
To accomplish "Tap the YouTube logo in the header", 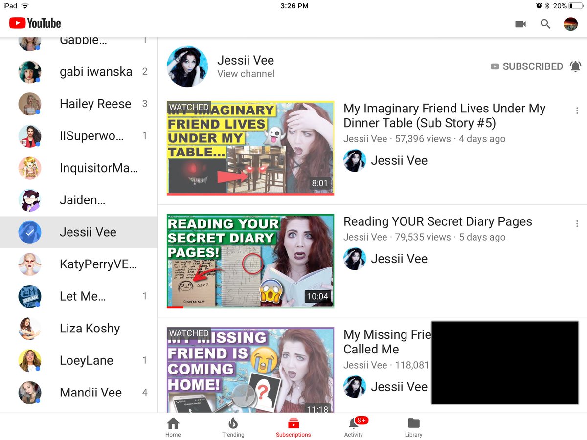I will (x=35, y=23).
